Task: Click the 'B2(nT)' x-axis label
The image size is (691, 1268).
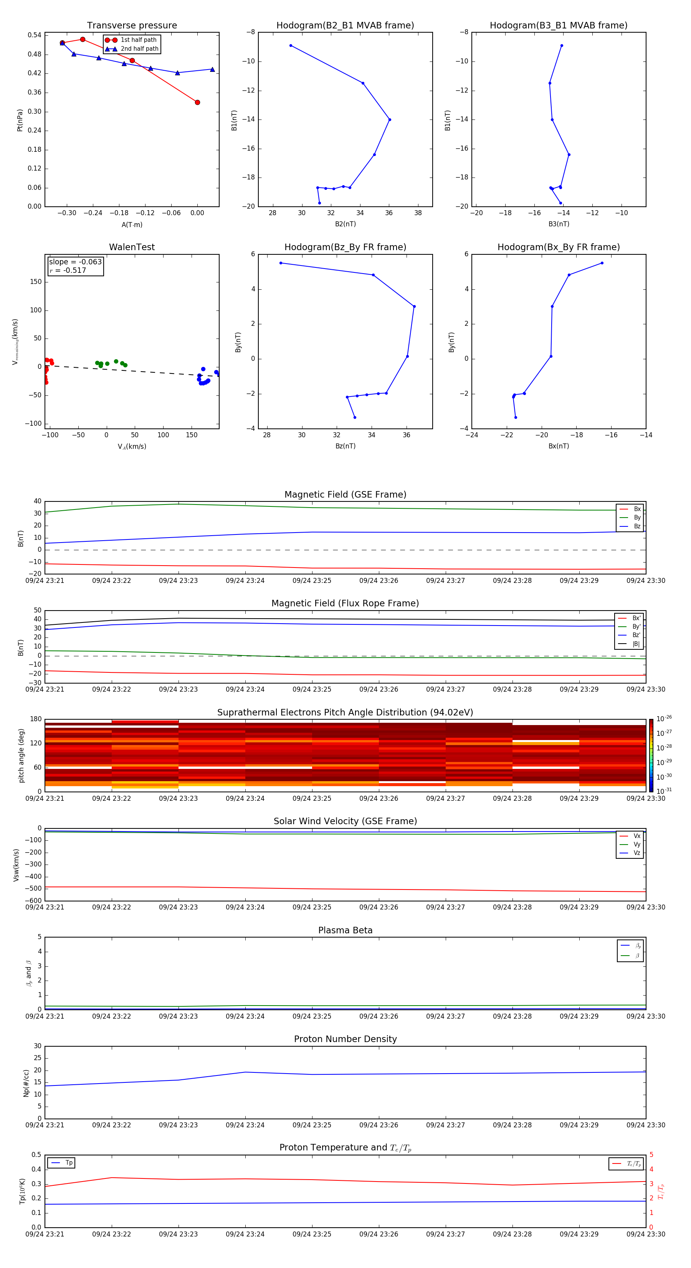Action: 345,224
